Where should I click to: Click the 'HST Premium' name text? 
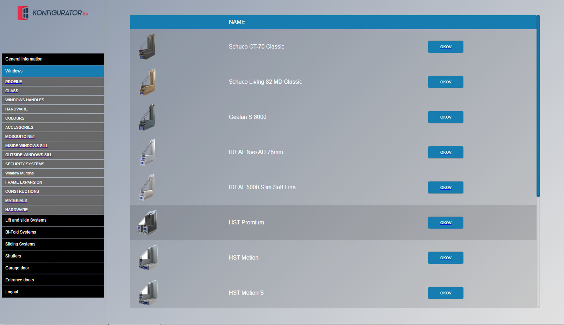coord(246,222)
